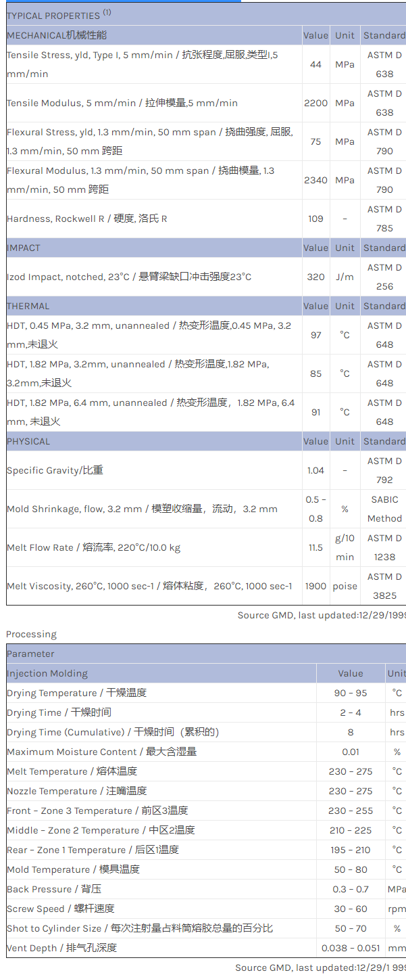
Task: Select the MECHANICAL机械性能 section header
Action: (57, 35)
